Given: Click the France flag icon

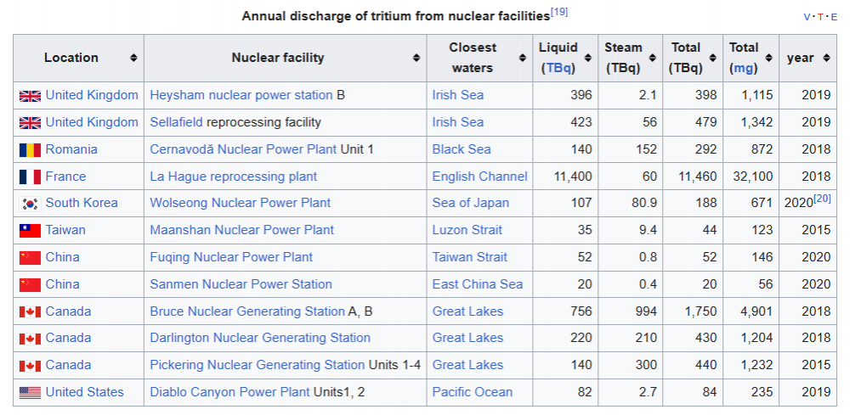Looking at the screenshot, I should click(30, 177).
